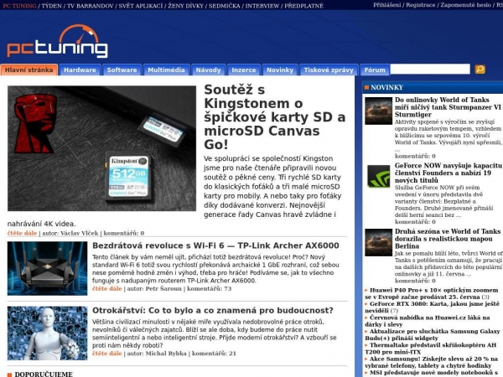The image size is (503, 377).
Task: Click Sturmtiger World of Tanks news thumbnail
Action: pos(378,111)
